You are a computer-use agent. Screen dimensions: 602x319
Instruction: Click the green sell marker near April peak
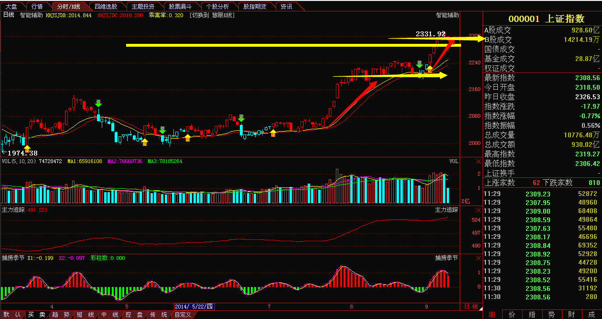98,103
